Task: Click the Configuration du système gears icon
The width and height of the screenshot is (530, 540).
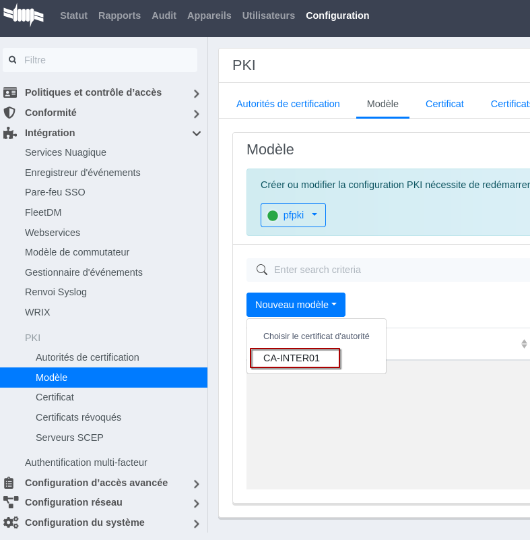Action: pyautogui.click(x=10, y=522)
